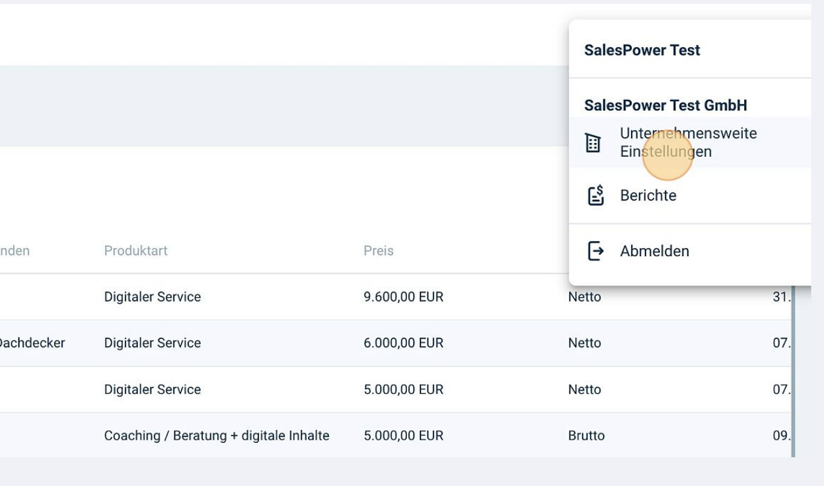Click Digitaler Service in the 6.000,00 EUR row
824x486 pixels.
(x=152, y=343)
